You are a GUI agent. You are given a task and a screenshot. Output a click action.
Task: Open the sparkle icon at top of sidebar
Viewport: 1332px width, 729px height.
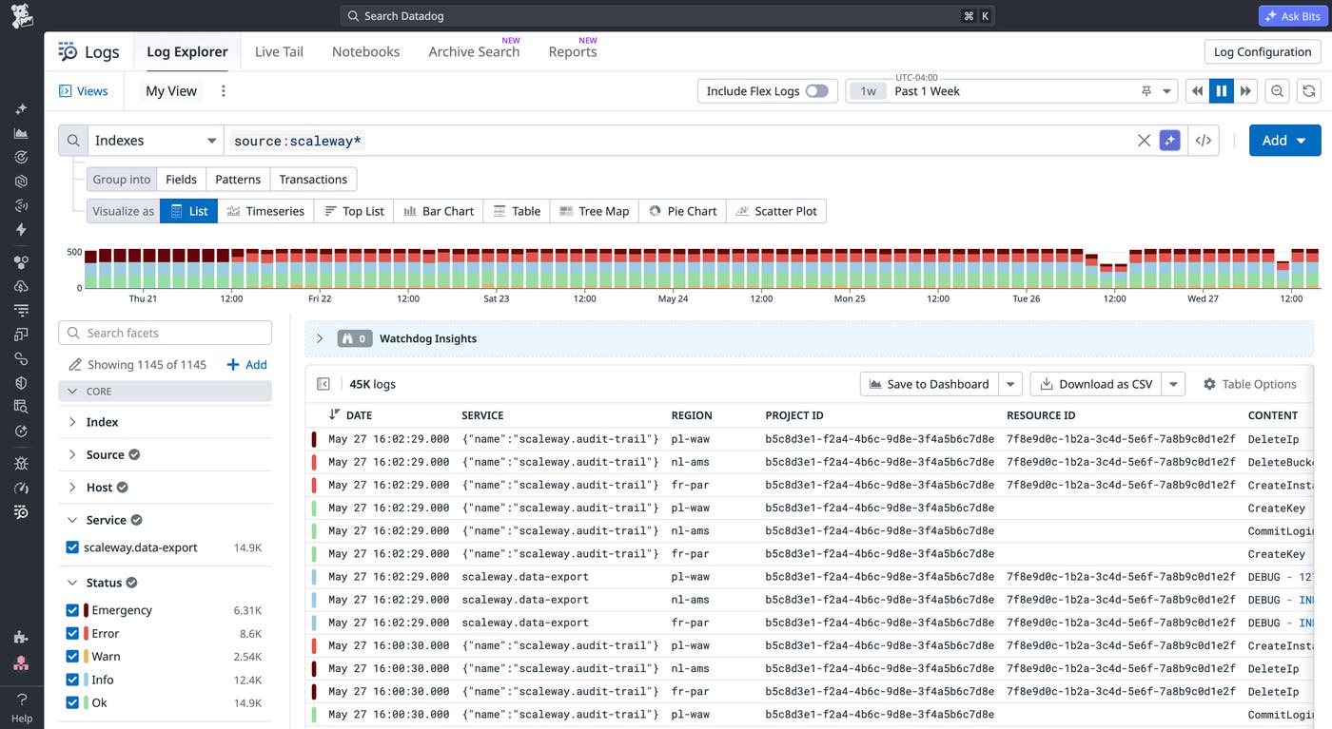(x=21, y=109)
